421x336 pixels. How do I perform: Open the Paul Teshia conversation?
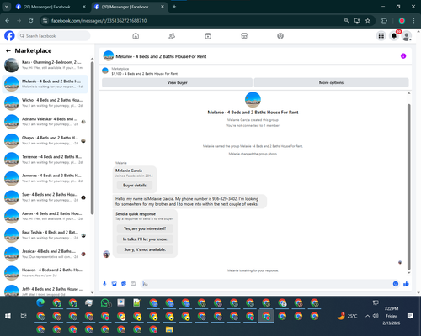45,235
